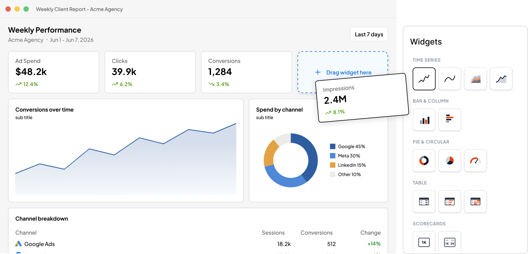Click the Drag widget here label
The image size is (528, 254).
(349, 72)
